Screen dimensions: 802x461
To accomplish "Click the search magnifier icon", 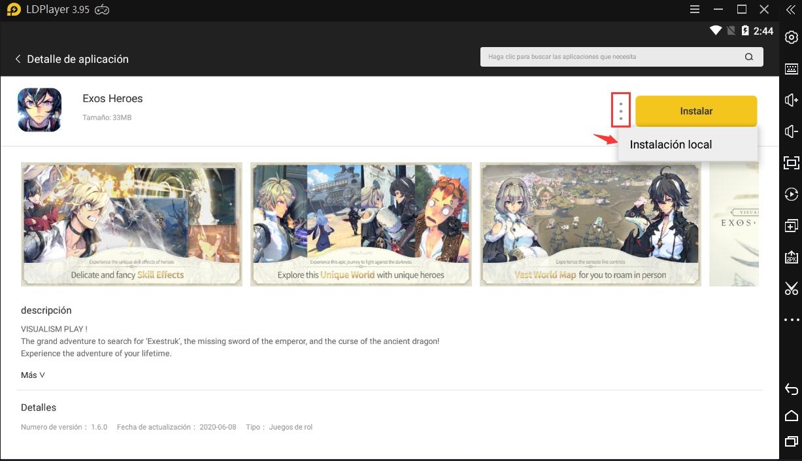I will pos(749,57).
